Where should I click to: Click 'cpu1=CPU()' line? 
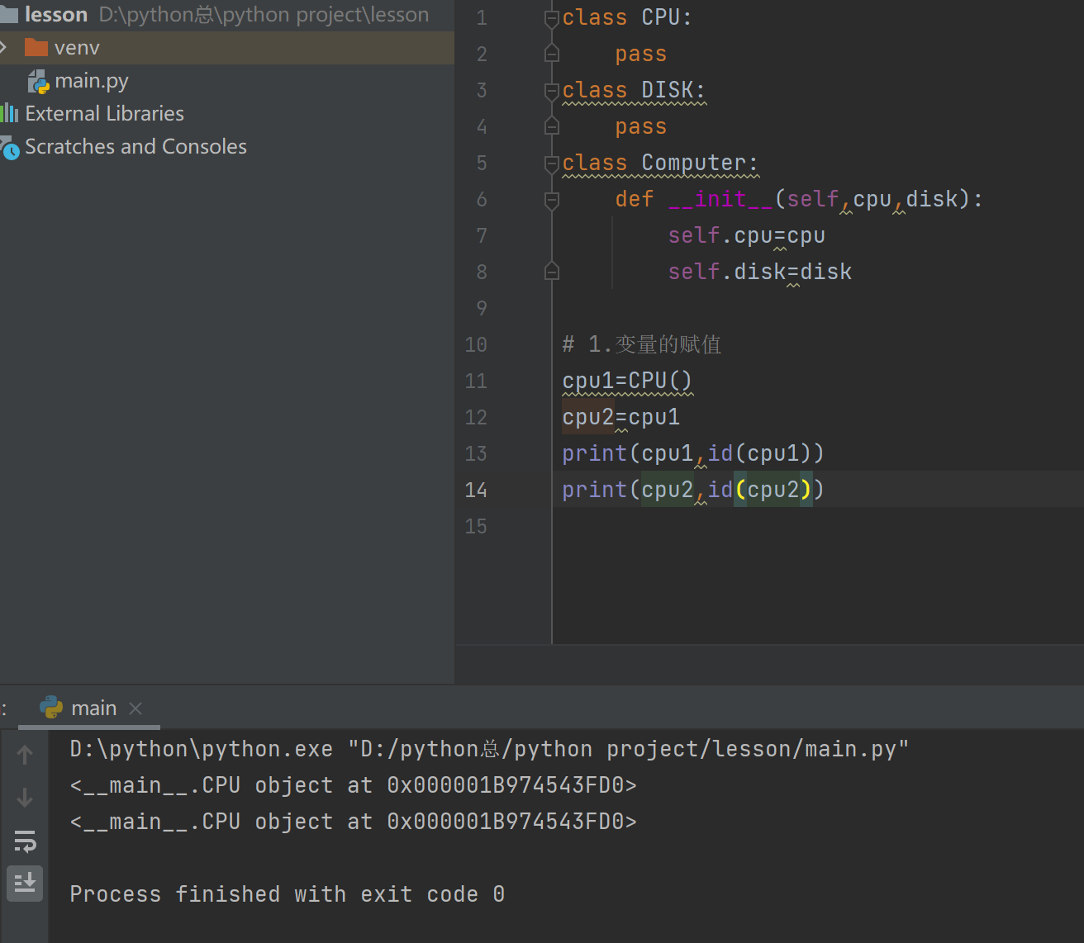(627, 381)
